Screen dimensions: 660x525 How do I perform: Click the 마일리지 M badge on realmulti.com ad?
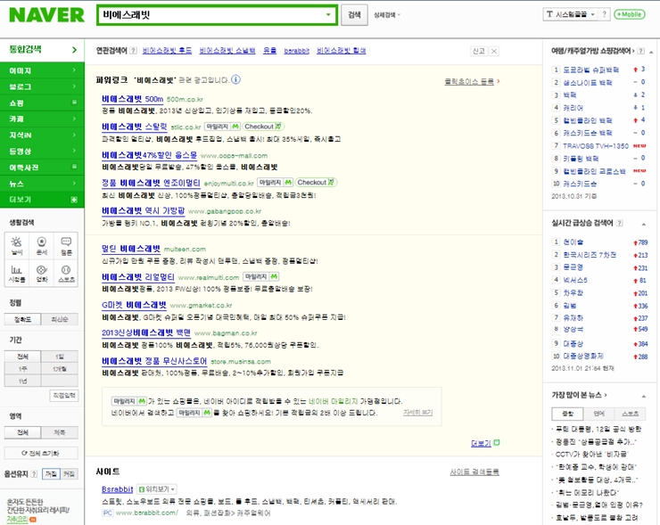[x=261, y=277]
